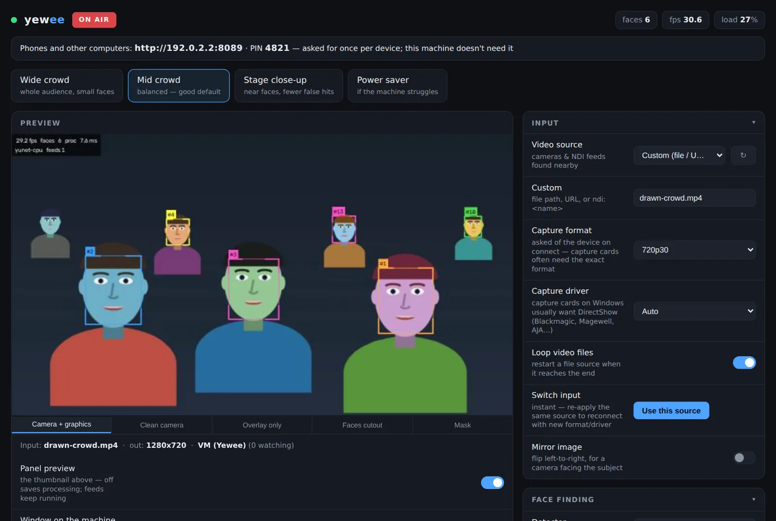Screen dimensions: 776x521
Task: Click the http://192.0.2.2:8089 address text
Action: point(188,48)
